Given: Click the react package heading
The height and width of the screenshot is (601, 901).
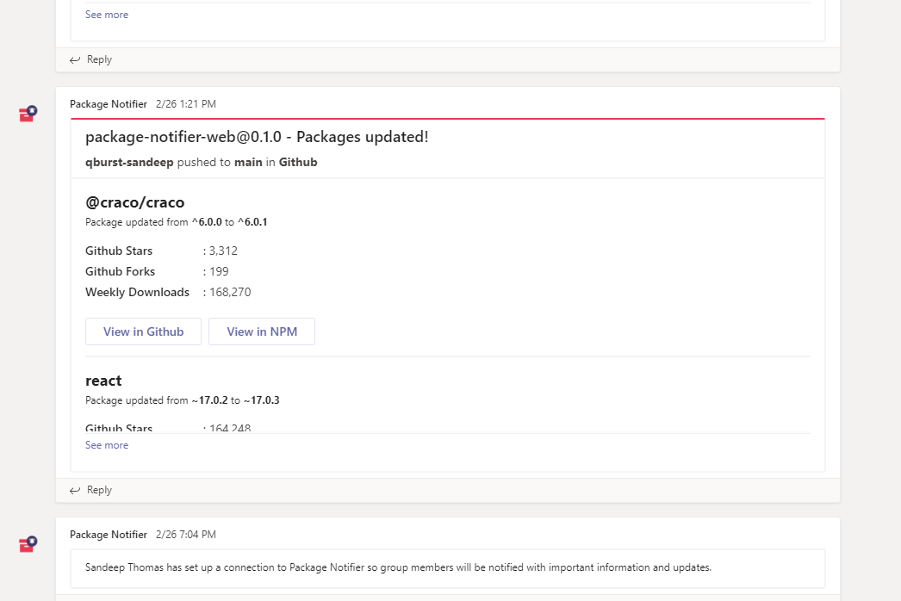Looking at the screenshot, I should tap(103, 381).
